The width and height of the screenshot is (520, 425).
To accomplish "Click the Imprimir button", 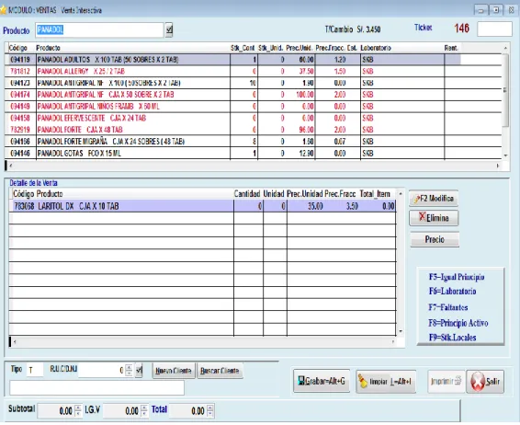I will [x=446, y=382].
